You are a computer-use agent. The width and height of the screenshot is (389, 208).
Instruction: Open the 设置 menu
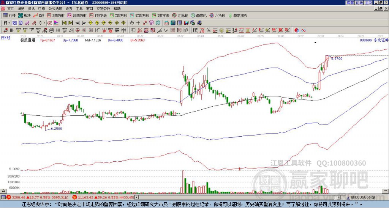[x=69, y=9]
